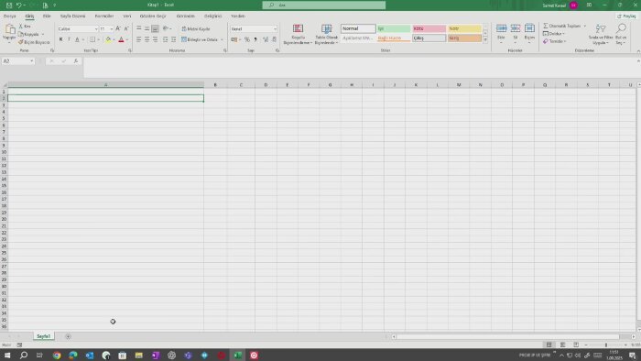Click the insert function fx icon
Viewport: 641px width, 361px height.
click(76, 60)
